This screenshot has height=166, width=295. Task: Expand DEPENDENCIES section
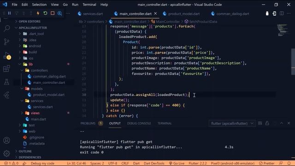pyautogui.click(x=29, y=157)
